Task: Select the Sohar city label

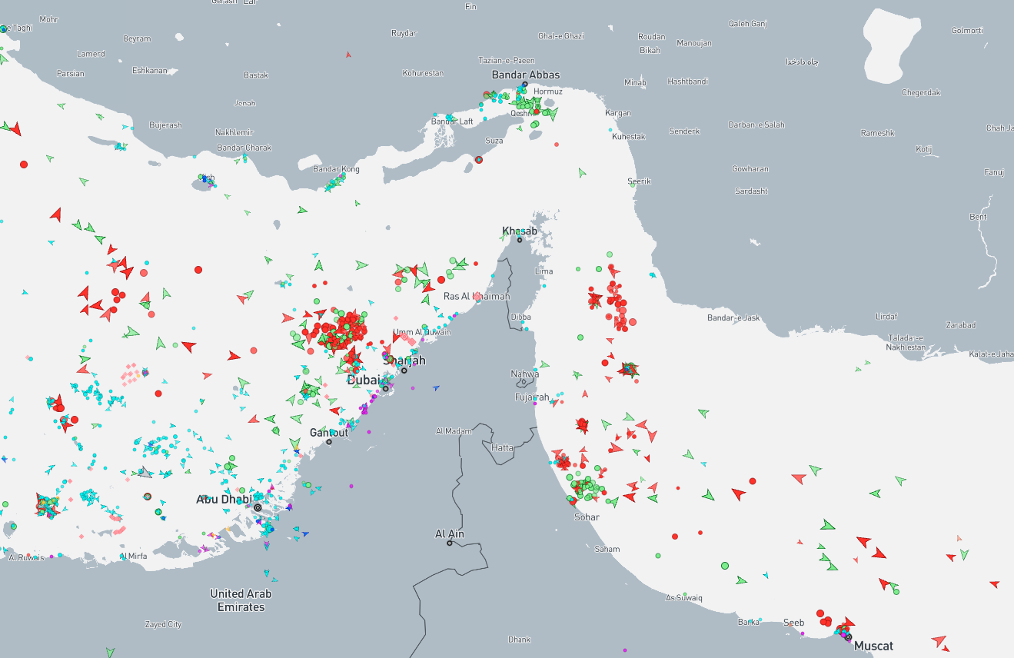Action: click(587, 517)
